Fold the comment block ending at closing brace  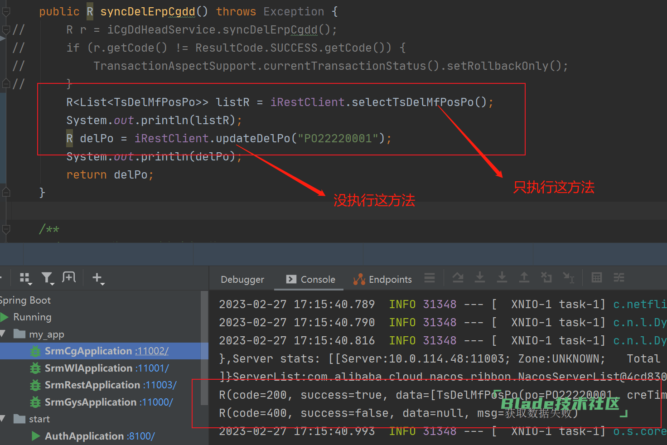[x=6, y=84]
